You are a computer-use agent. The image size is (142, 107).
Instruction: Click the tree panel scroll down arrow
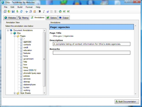[44, 93]
